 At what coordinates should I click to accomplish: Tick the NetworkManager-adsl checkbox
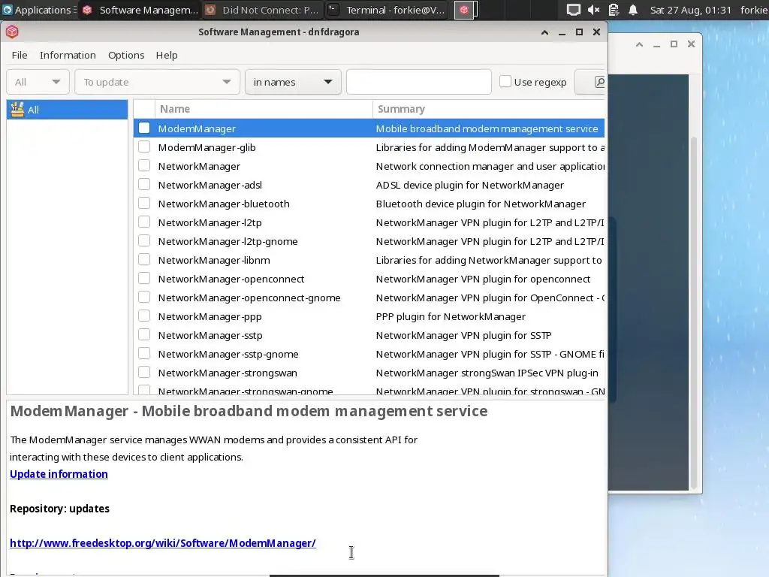(x=144, y=185)
